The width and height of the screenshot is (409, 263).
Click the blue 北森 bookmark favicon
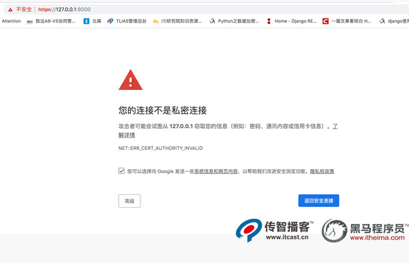point(86,21)
